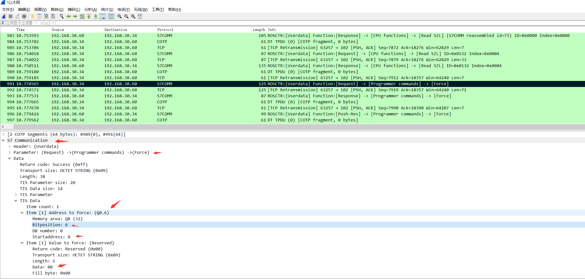Click the zoom in magnifier icon
The width and height of the screenshot is (585, 279).
pyautogui.click(x=120, y=16)
